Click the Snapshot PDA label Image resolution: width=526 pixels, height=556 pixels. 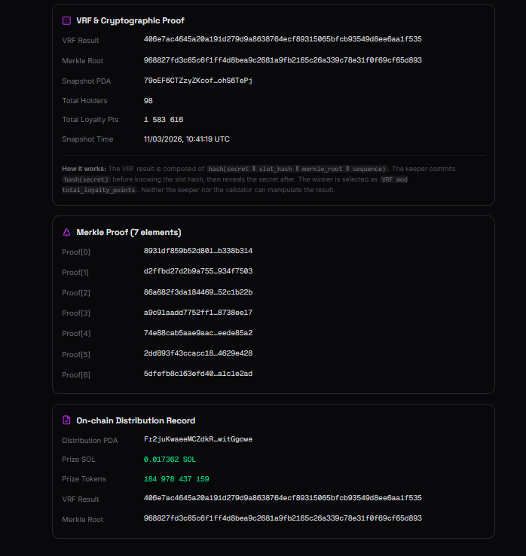[86, 81]
